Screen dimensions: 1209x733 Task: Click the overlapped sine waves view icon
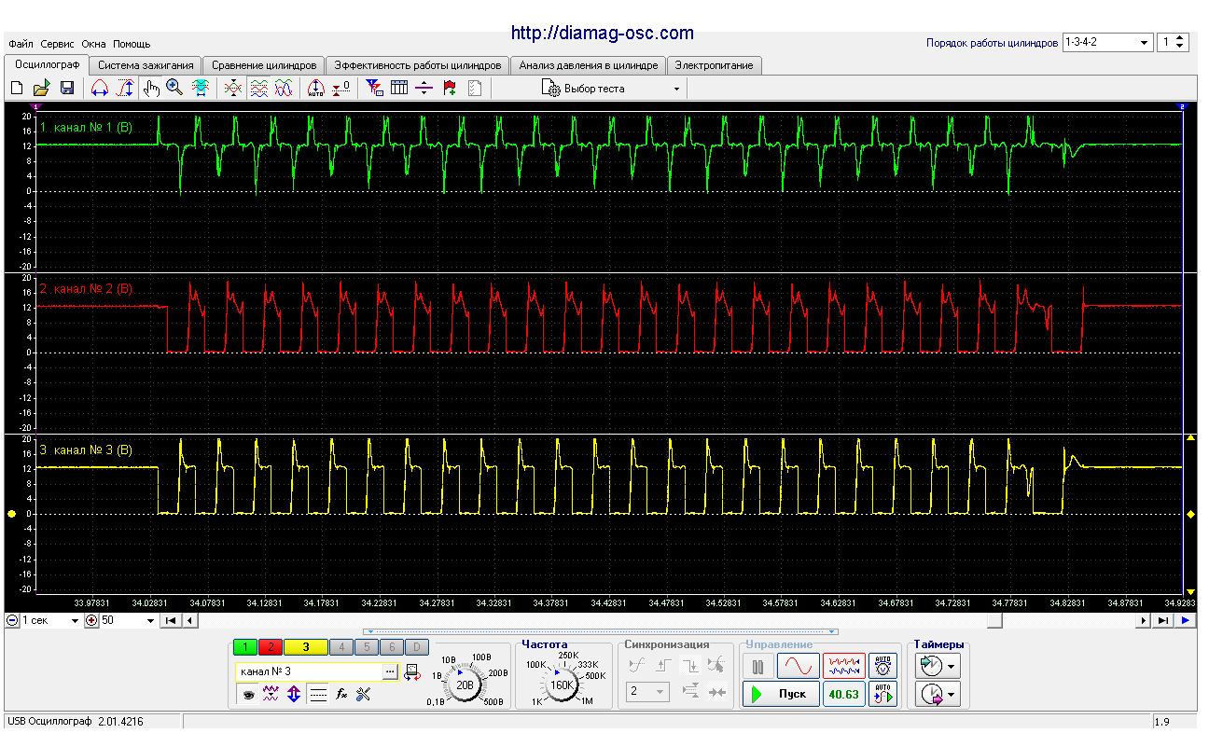tap(284, 88)
